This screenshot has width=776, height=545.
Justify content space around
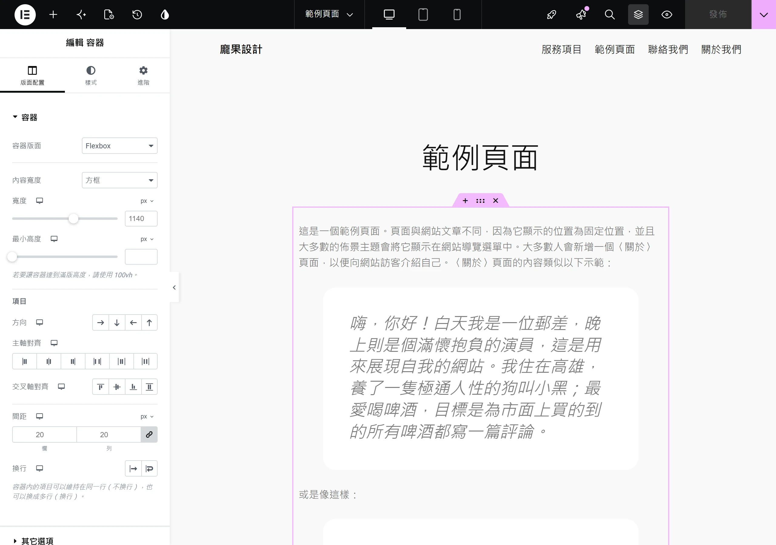tap(121, 361)
